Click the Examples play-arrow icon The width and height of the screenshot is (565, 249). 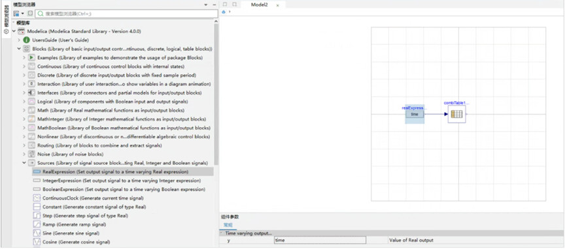pyautogui.click(x=31, y=57)
